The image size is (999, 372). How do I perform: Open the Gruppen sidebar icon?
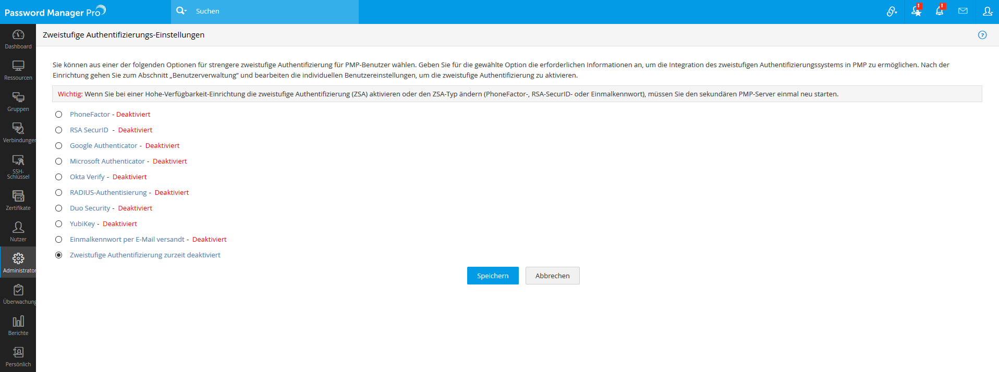coord(18,97)
